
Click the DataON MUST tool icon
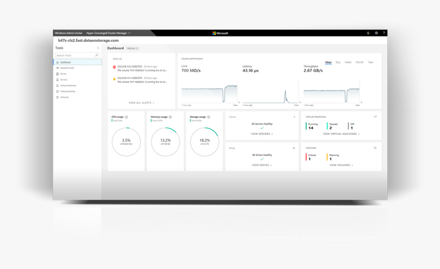[57, 68]
